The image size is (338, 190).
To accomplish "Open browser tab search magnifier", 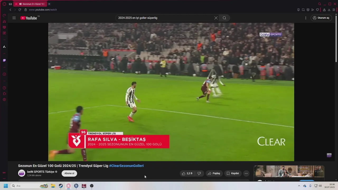I will tap(320, 4).
